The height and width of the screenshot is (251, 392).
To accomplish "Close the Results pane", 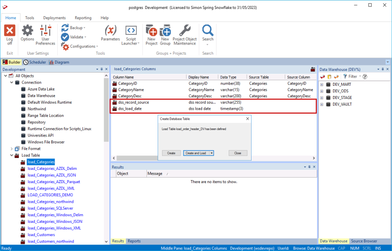I will (314, 167).
